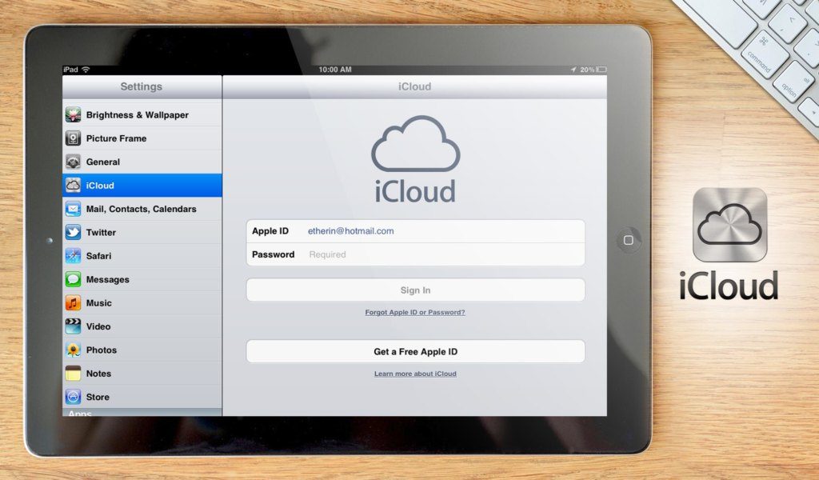Tap Get a Free Apple ID
This screenshot has width=819, height=480.
pyautogui.click(x=415, y=351)
